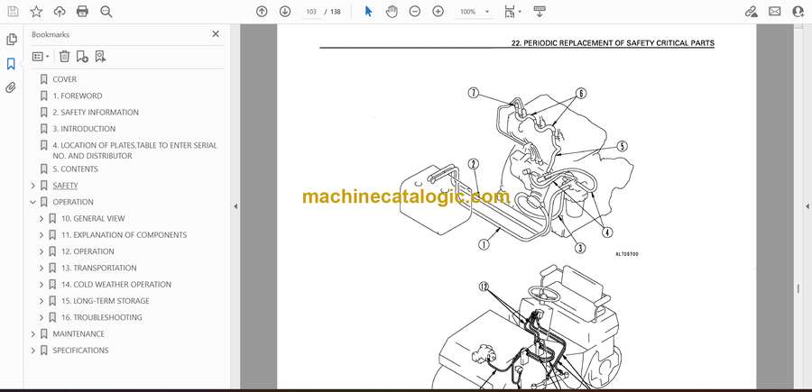The image size is (812, 392).
Task: Click the page number input field
Action: (x=311, y=12)
